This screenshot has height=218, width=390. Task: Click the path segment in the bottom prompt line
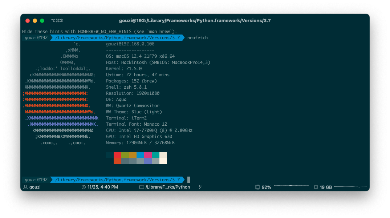117,180
